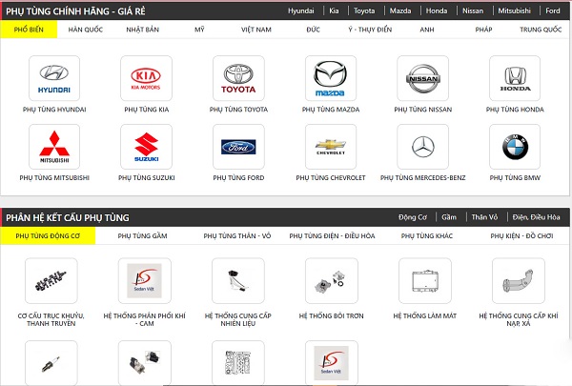The image size is (572, 386).
Task: Click the Động Cơ header link
Action: pos(413,217)
